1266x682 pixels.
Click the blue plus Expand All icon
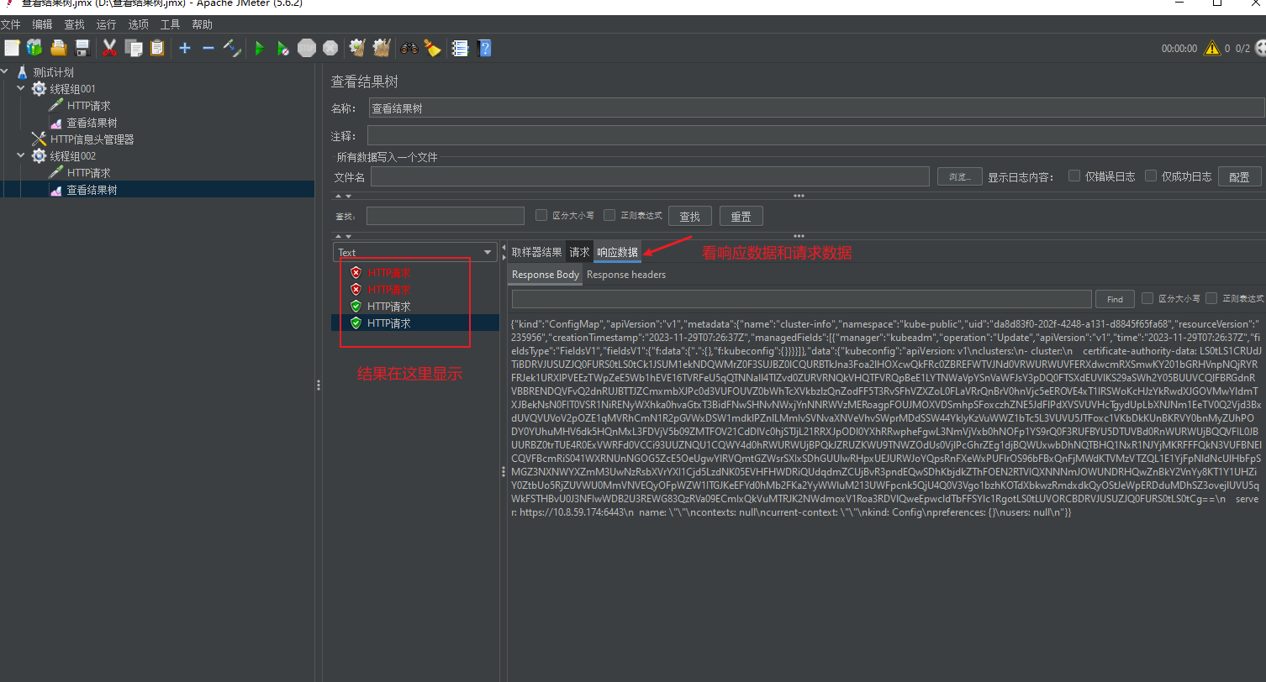click(x=185, y=48)
